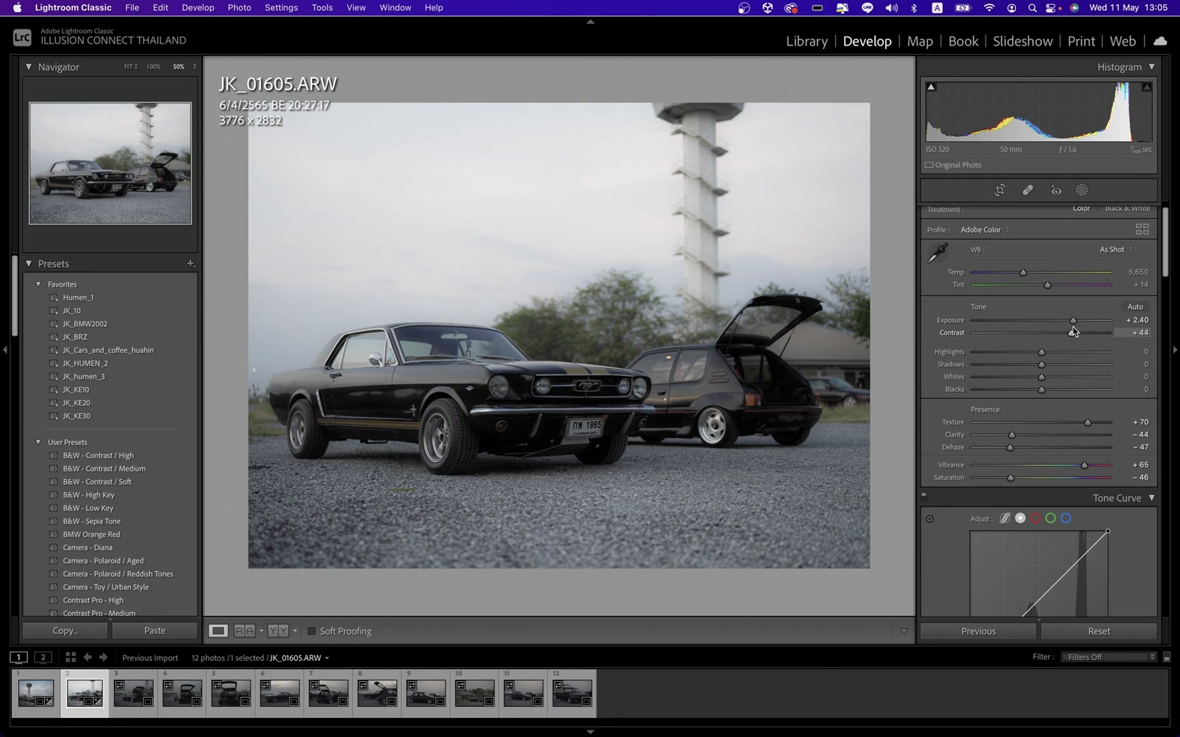1180x737 pixels.
Task: Click the Temp slider handle
Action: pyautogui.click(x=1023, y=272)
